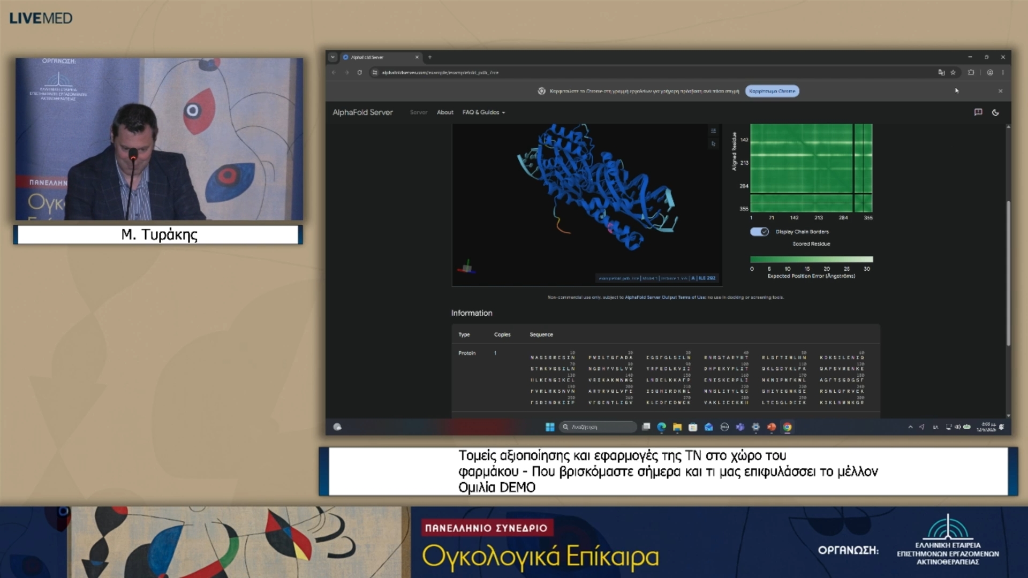Open the Mail app on taskbar

tap(709, 427)
